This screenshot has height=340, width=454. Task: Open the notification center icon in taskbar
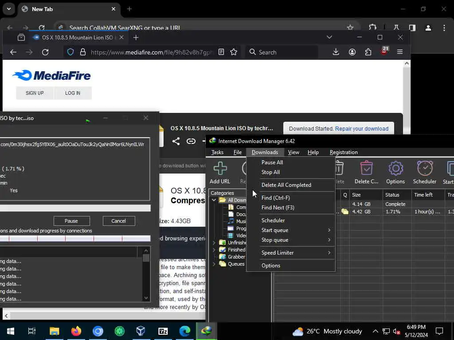439,331
